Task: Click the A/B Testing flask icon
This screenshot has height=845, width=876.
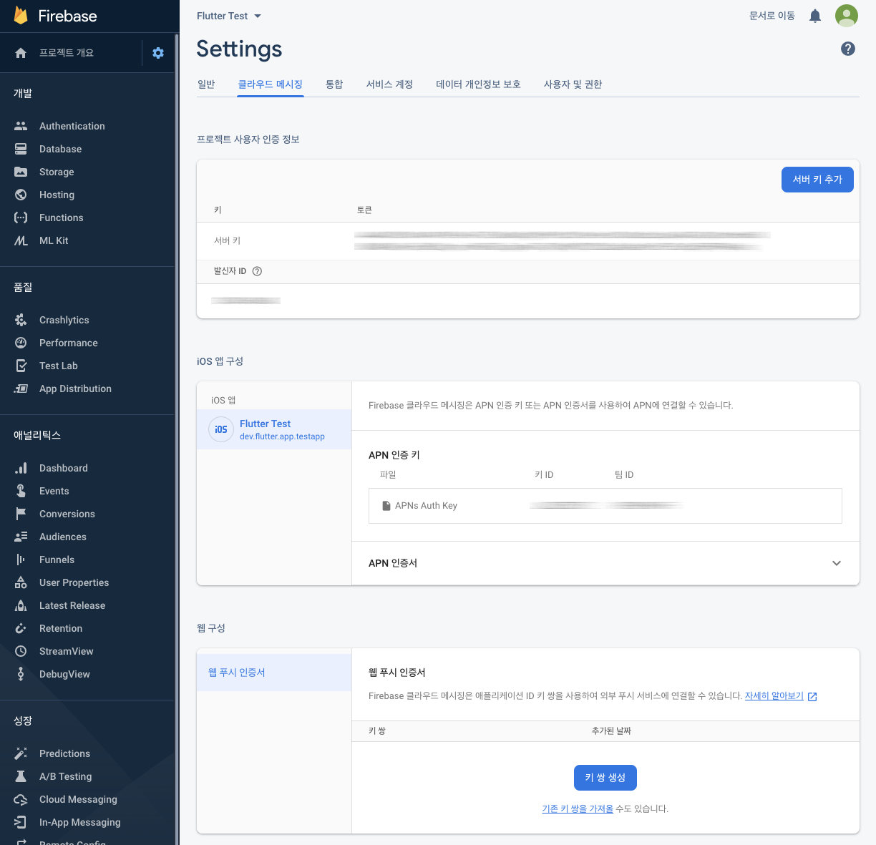Action: [21, 776]
